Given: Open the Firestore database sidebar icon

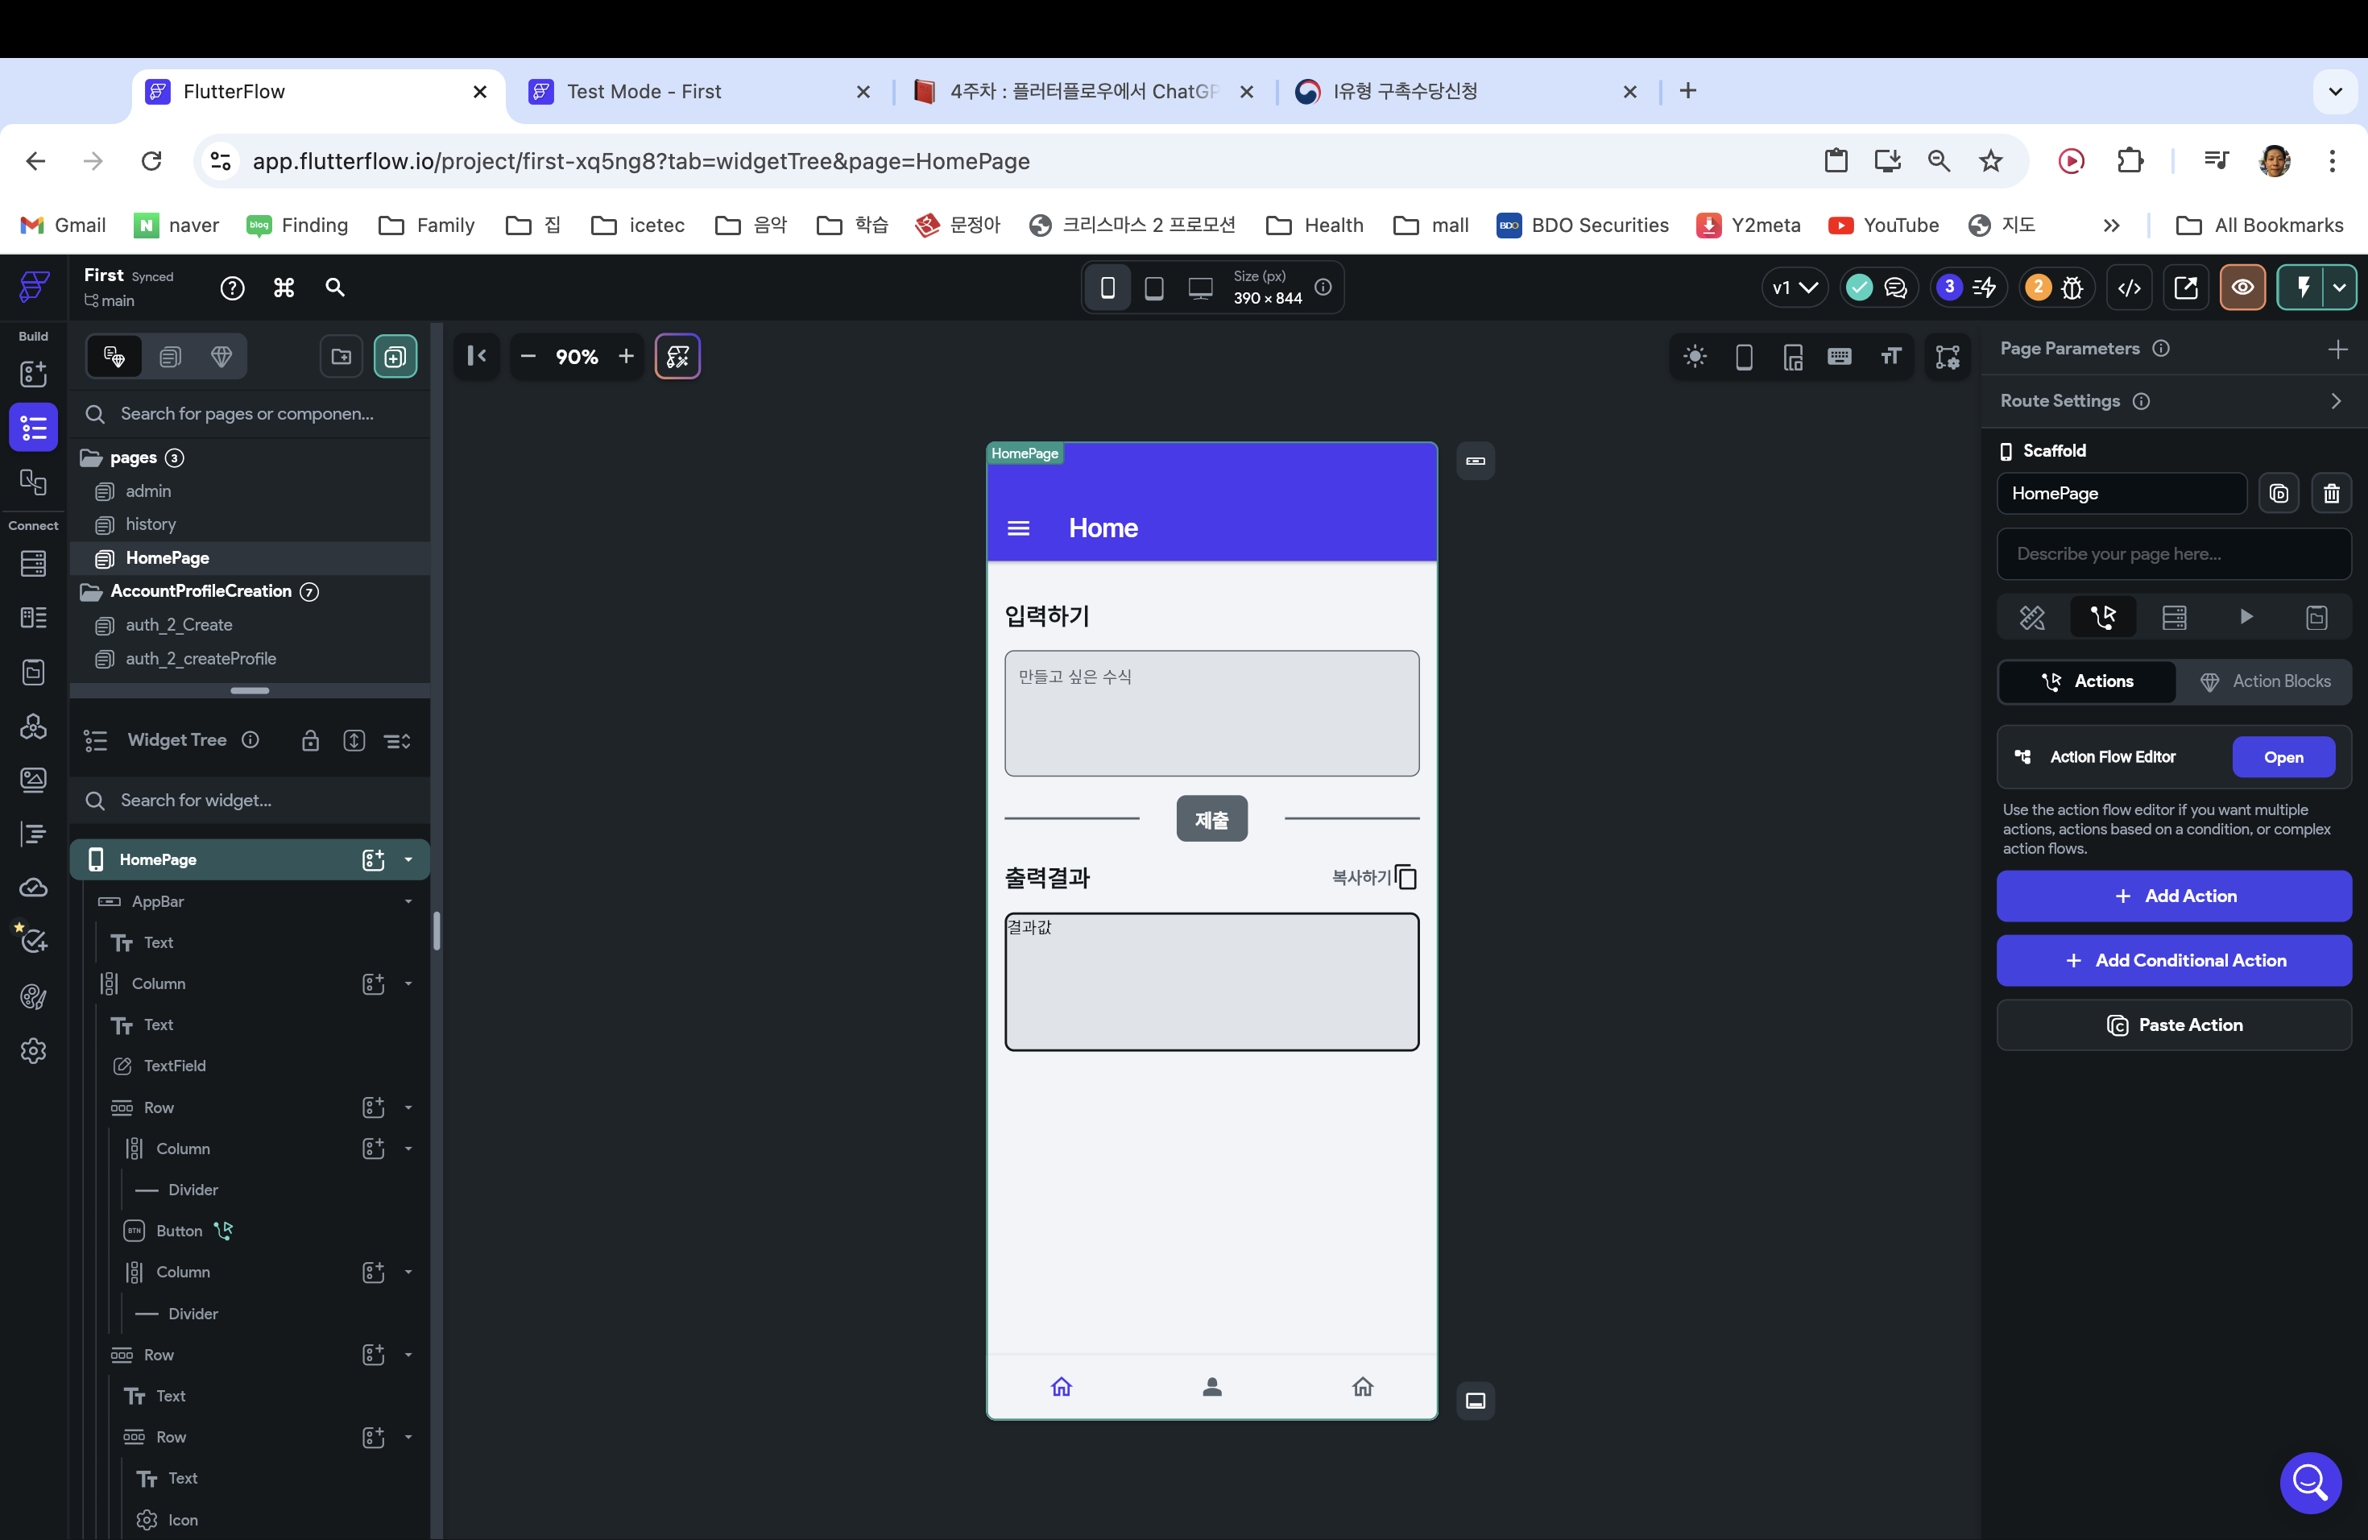Looking at the screenshot, I should (x=33, y=564).
